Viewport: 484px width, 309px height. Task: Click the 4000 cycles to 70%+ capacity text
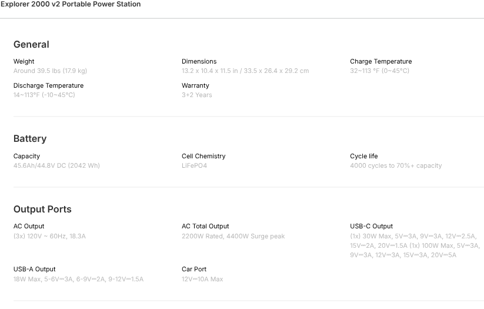(x=396, y=165)
